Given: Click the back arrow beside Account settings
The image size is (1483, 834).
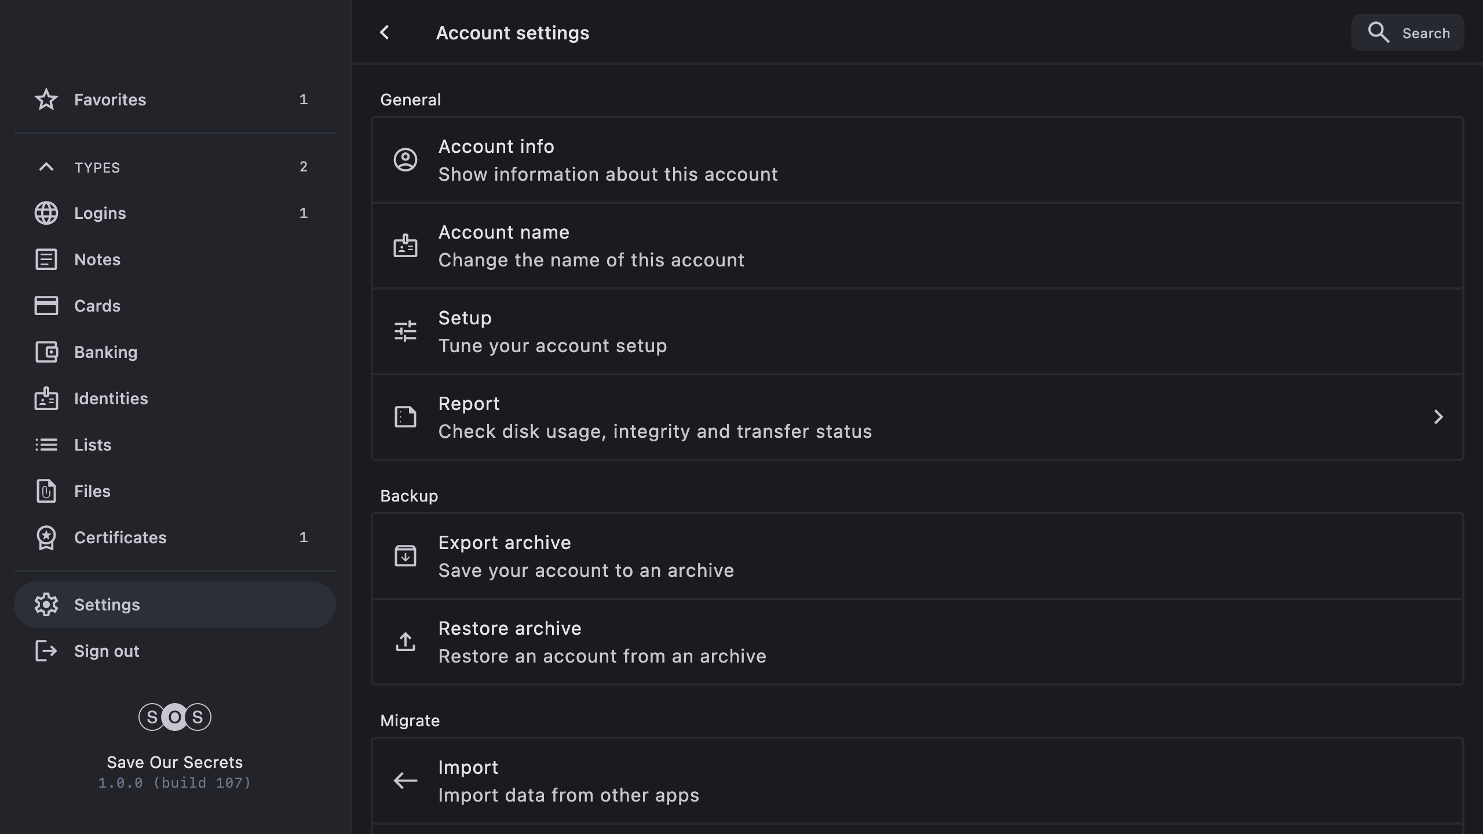Looking at the screenshot, I should coord(385,33).
